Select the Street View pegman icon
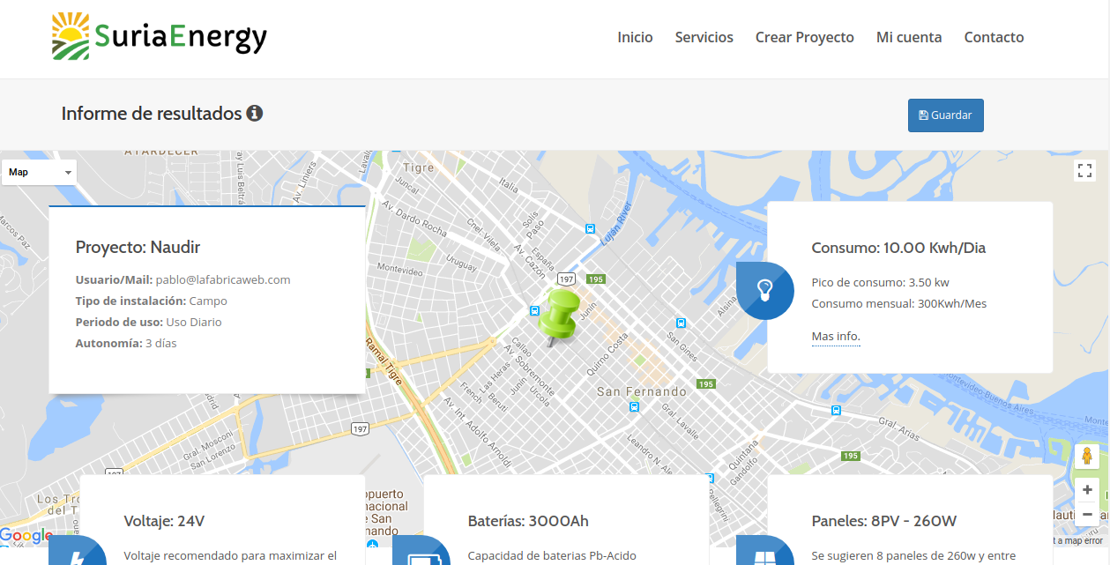This screenshot has height=565, width=1110. 1086,457
